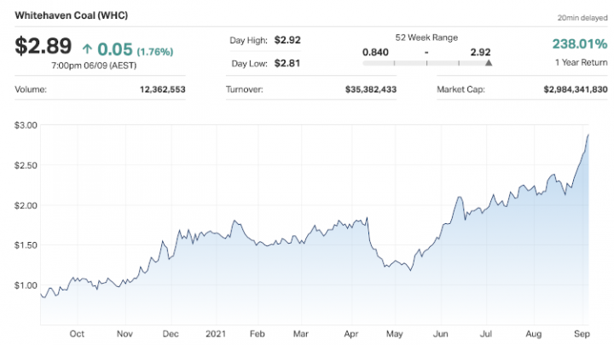Screen dimensions: 614x345
Task: Click the $1.00 y-axis label
Action: coord(26,285)
